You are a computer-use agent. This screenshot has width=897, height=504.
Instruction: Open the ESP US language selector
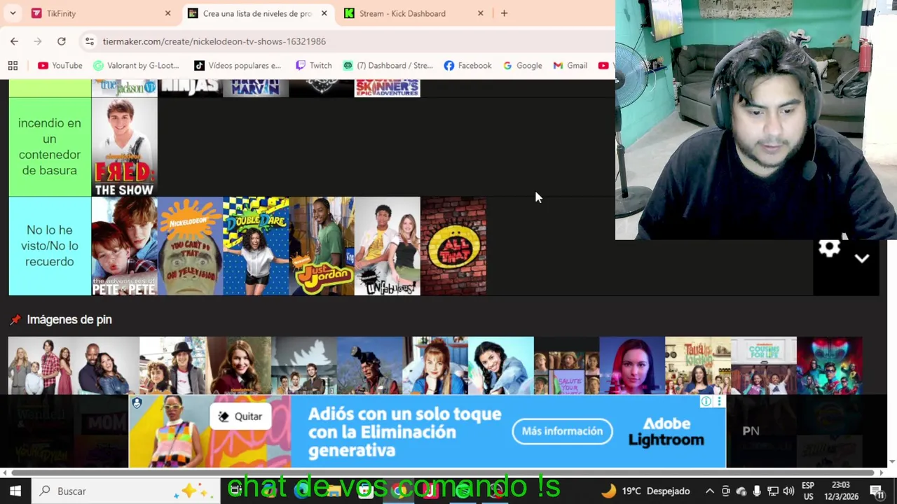tap(808, 491)
